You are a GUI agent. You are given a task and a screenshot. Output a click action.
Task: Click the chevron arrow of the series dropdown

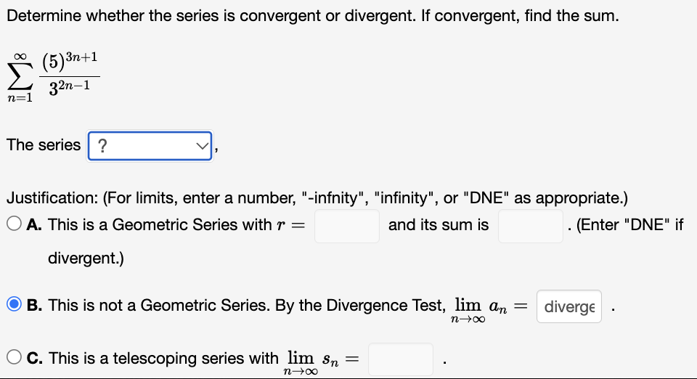203,146
